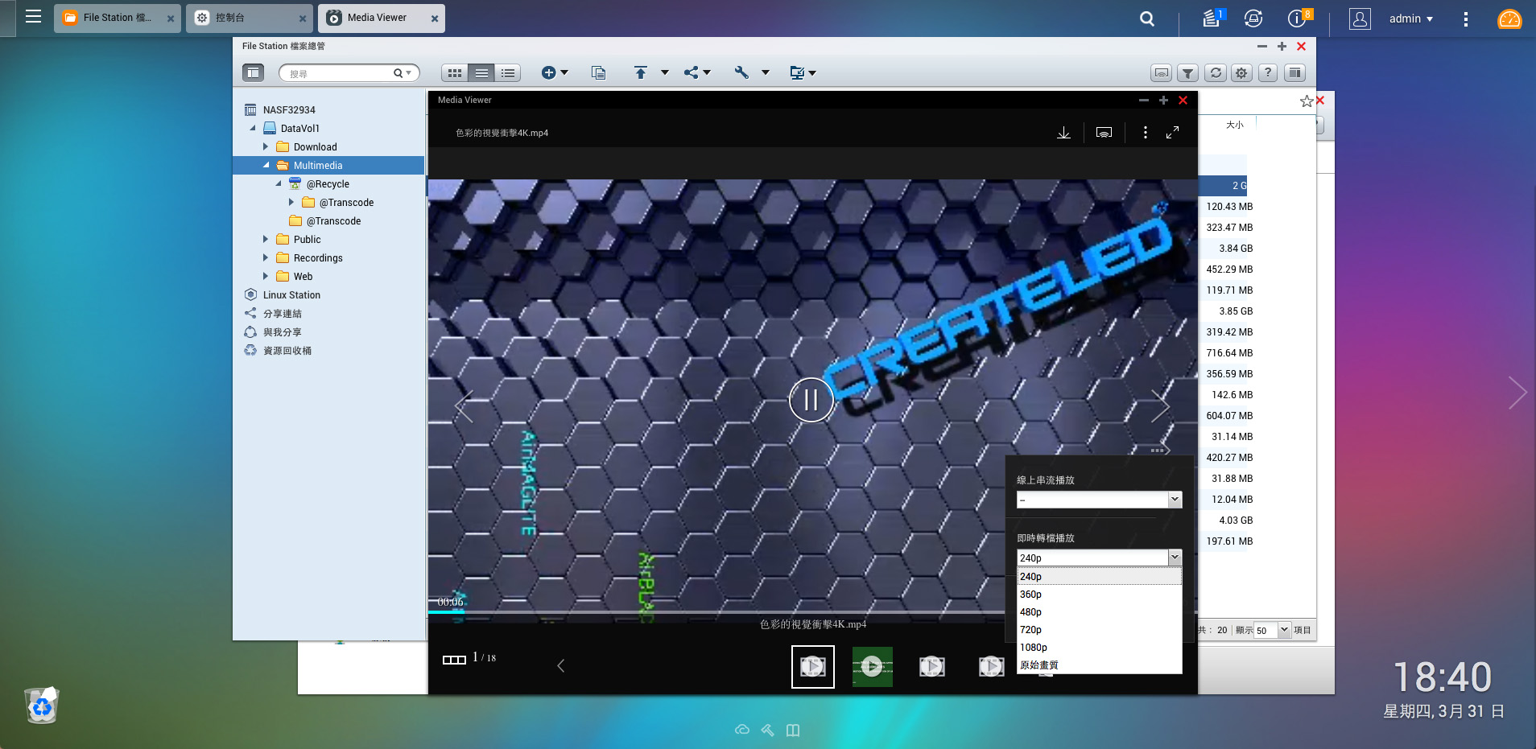Open the event notifications info icon
Viewport: 1536px width, 749px height.
(1298, 18)
